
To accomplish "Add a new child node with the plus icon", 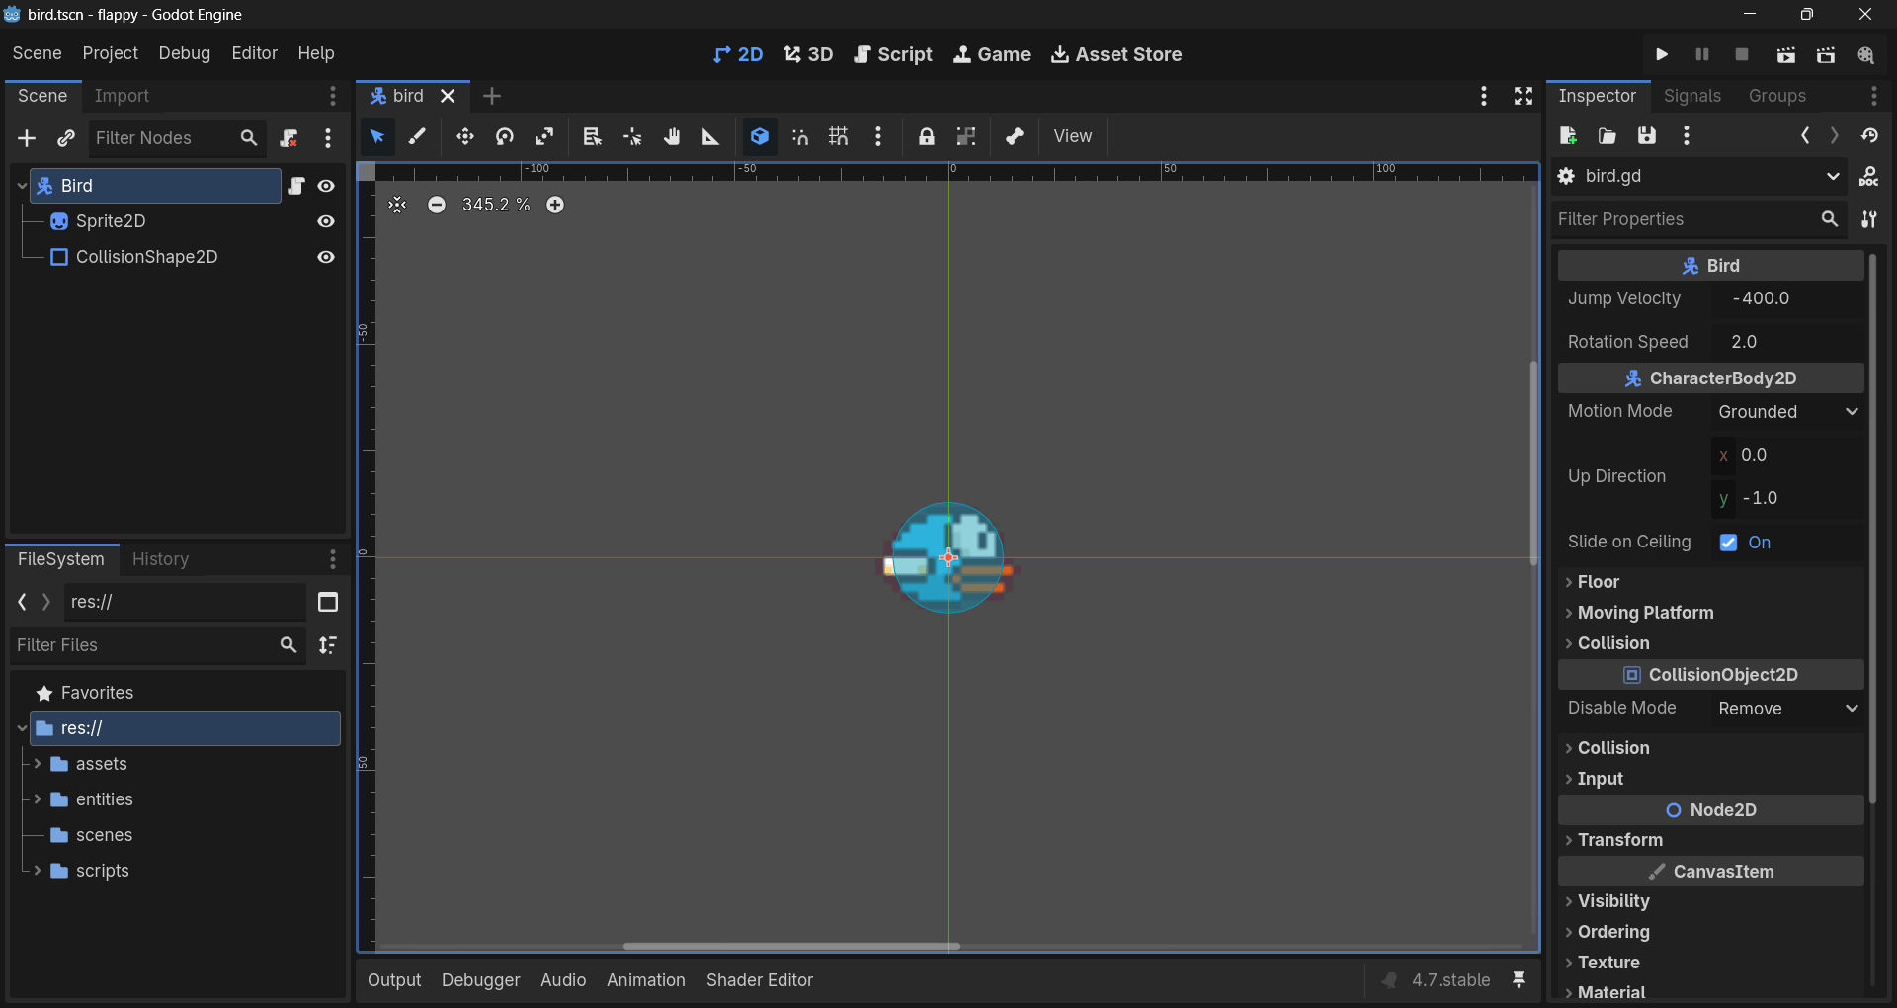I will click(x=27, y=138).
